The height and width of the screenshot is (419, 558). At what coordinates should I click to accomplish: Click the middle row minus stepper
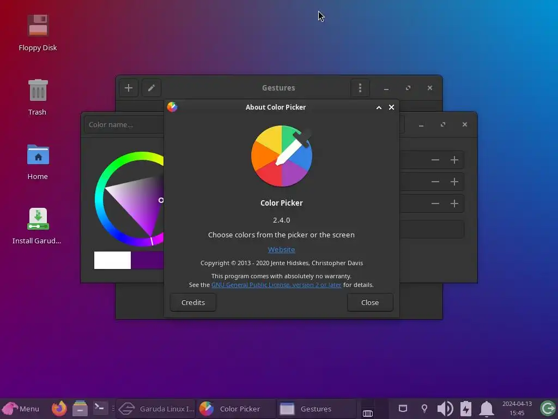tap(435, 182)
